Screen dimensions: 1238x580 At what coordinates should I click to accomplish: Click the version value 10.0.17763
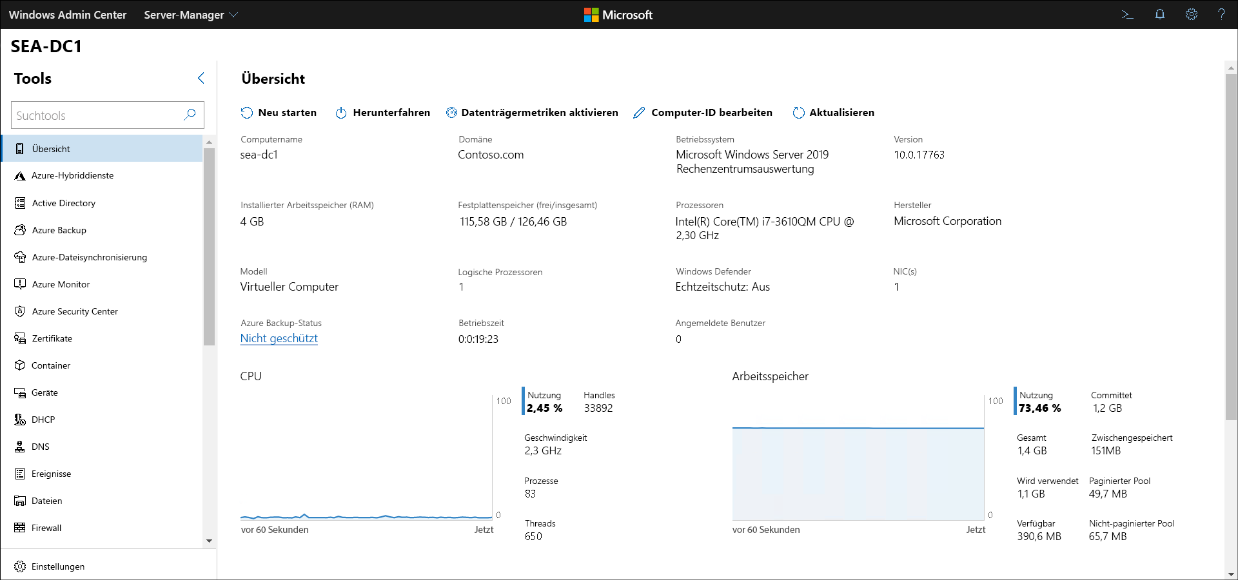point(919,155)
